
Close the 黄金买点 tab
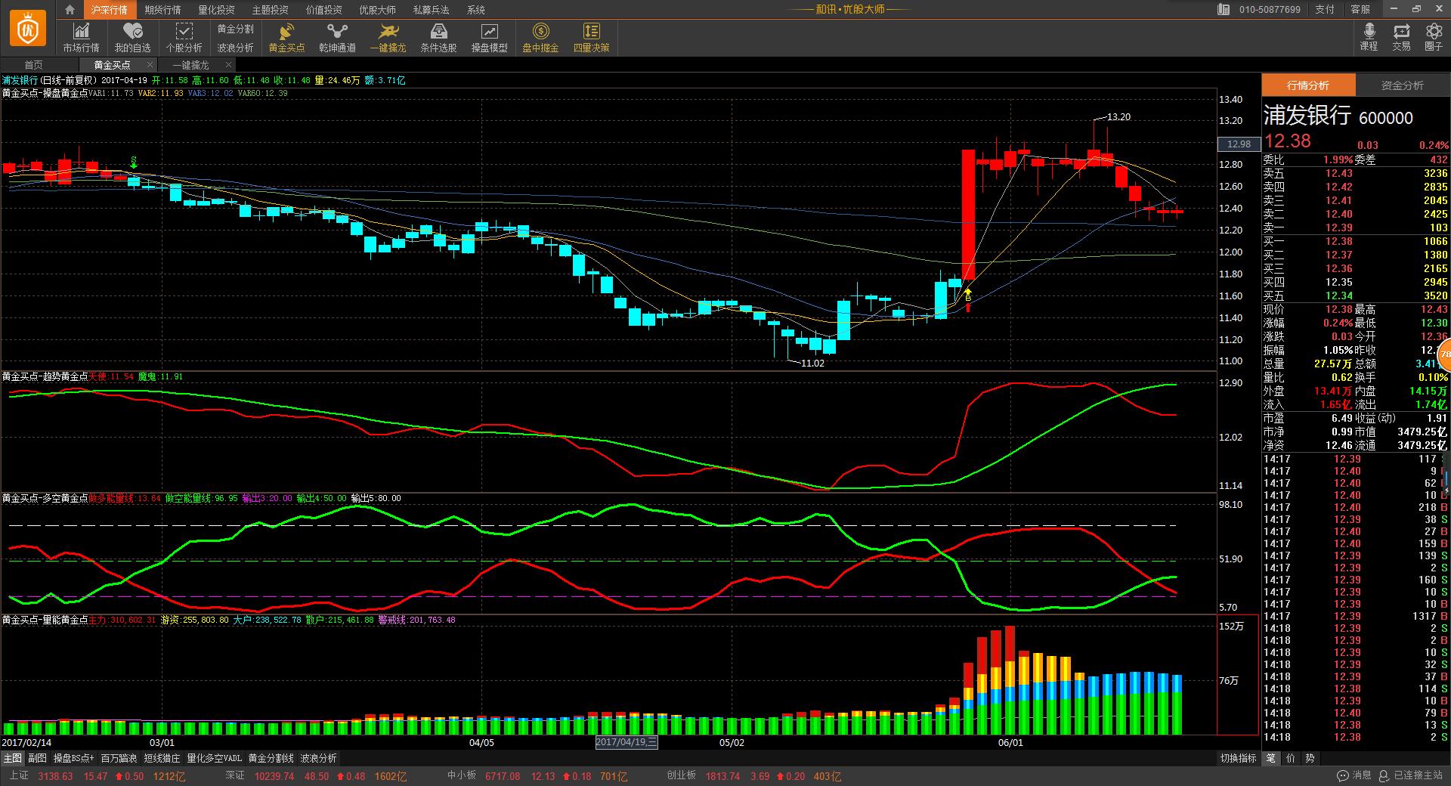pos(150,65)
